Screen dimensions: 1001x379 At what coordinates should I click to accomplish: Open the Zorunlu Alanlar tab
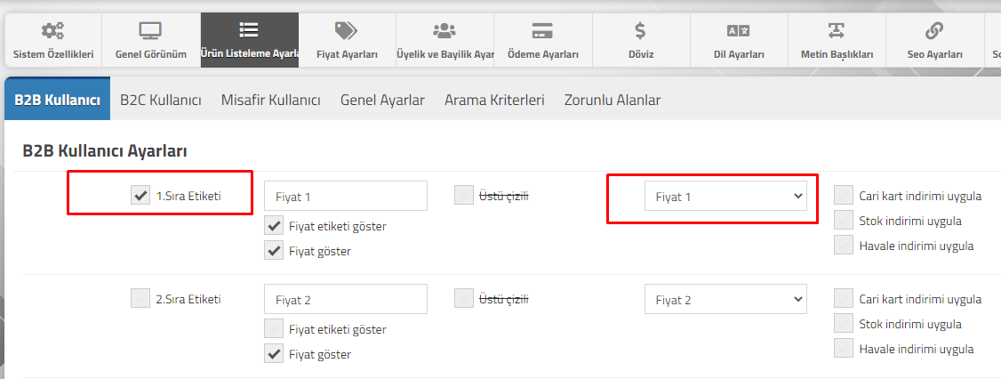613,101
